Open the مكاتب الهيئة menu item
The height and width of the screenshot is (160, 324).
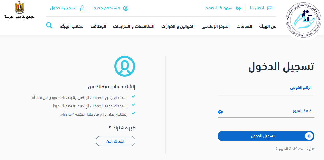pyautogui.click(x=72, y=26)
